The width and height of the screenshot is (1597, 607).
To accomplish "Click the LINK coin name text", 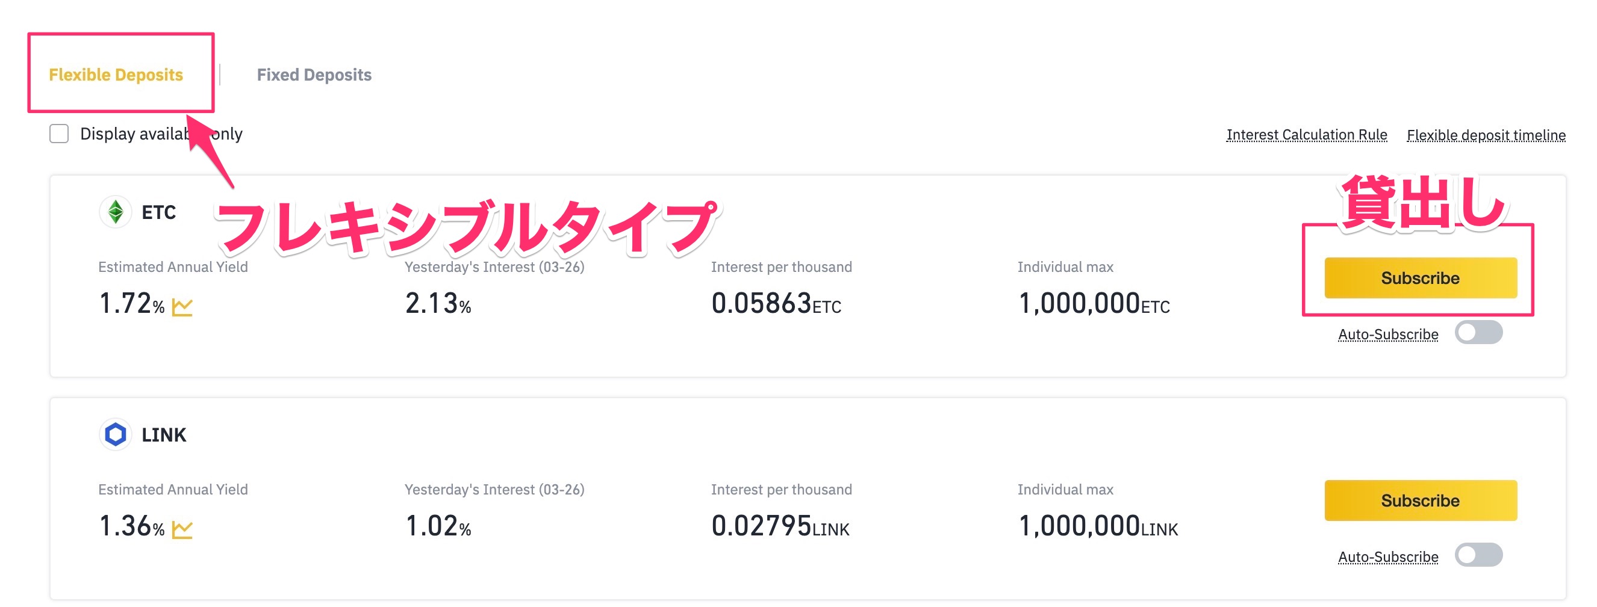I will 164,435.
